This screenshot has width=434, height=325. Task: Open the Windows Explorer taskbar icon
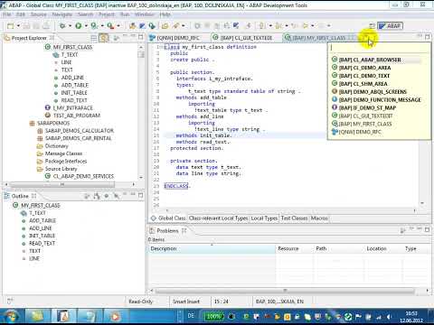point(38,317)
